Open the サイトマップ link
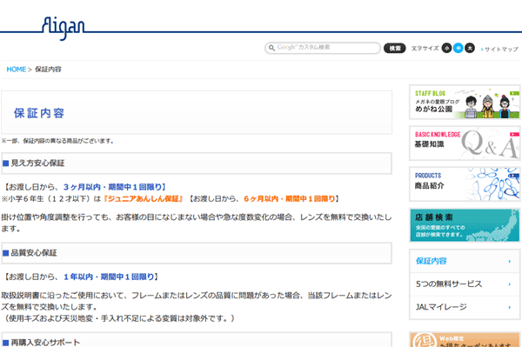Screen dimensions: 522x347 tap(501, 50)
